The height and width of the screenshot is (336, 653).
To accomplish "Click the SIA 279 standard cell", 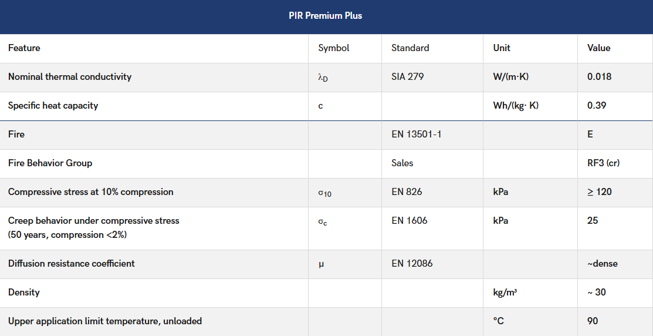I will pos(408,77).
